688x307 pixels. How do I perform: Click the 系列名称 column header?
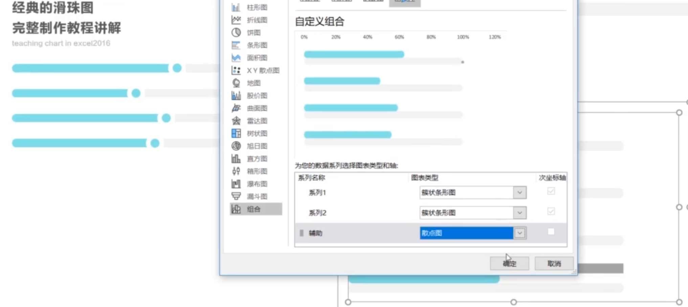(311, 178)
